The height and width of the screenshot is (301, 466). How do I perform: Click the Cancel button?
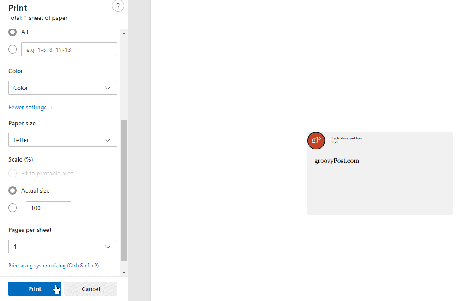[x=90, y=289]
